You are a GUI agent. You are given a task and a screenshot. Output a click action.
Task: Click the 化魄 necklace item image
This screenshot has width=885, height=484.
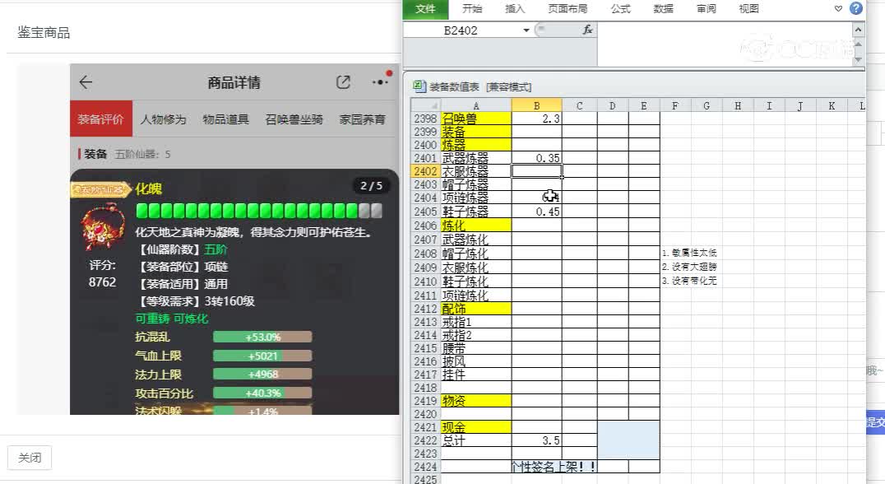[x=103, y=227]
